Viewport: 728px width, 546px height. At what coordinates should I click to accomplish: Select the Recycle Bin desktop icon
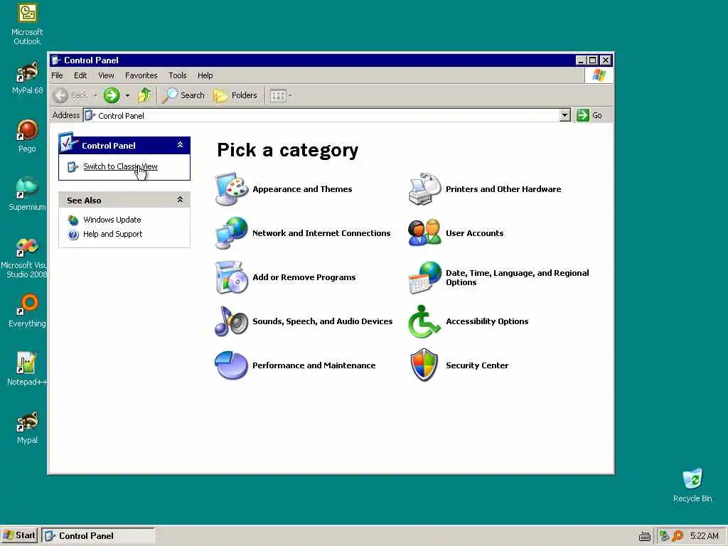tap(692, 486)
